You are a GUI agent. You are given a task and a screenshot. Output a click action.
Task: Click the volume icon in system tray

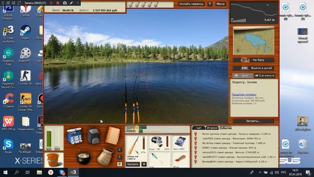[277, 173]
